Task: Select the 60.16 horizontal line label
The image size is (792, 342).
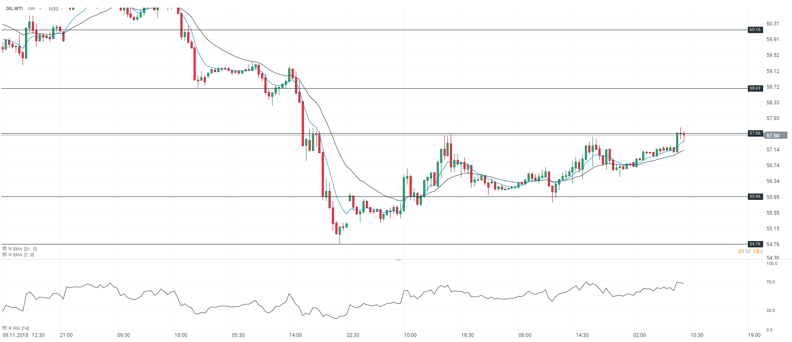Action: pos(755,30)
